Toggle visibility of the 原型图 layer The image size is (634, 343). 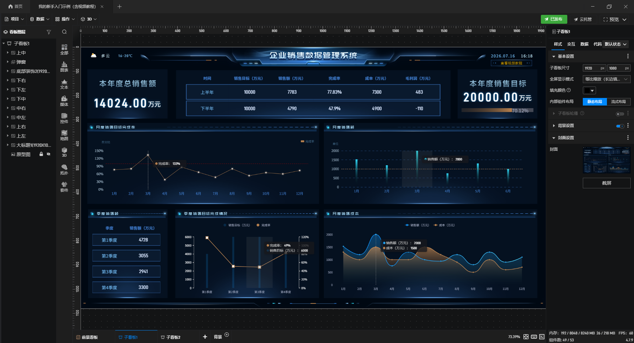[x=49, y=154]
